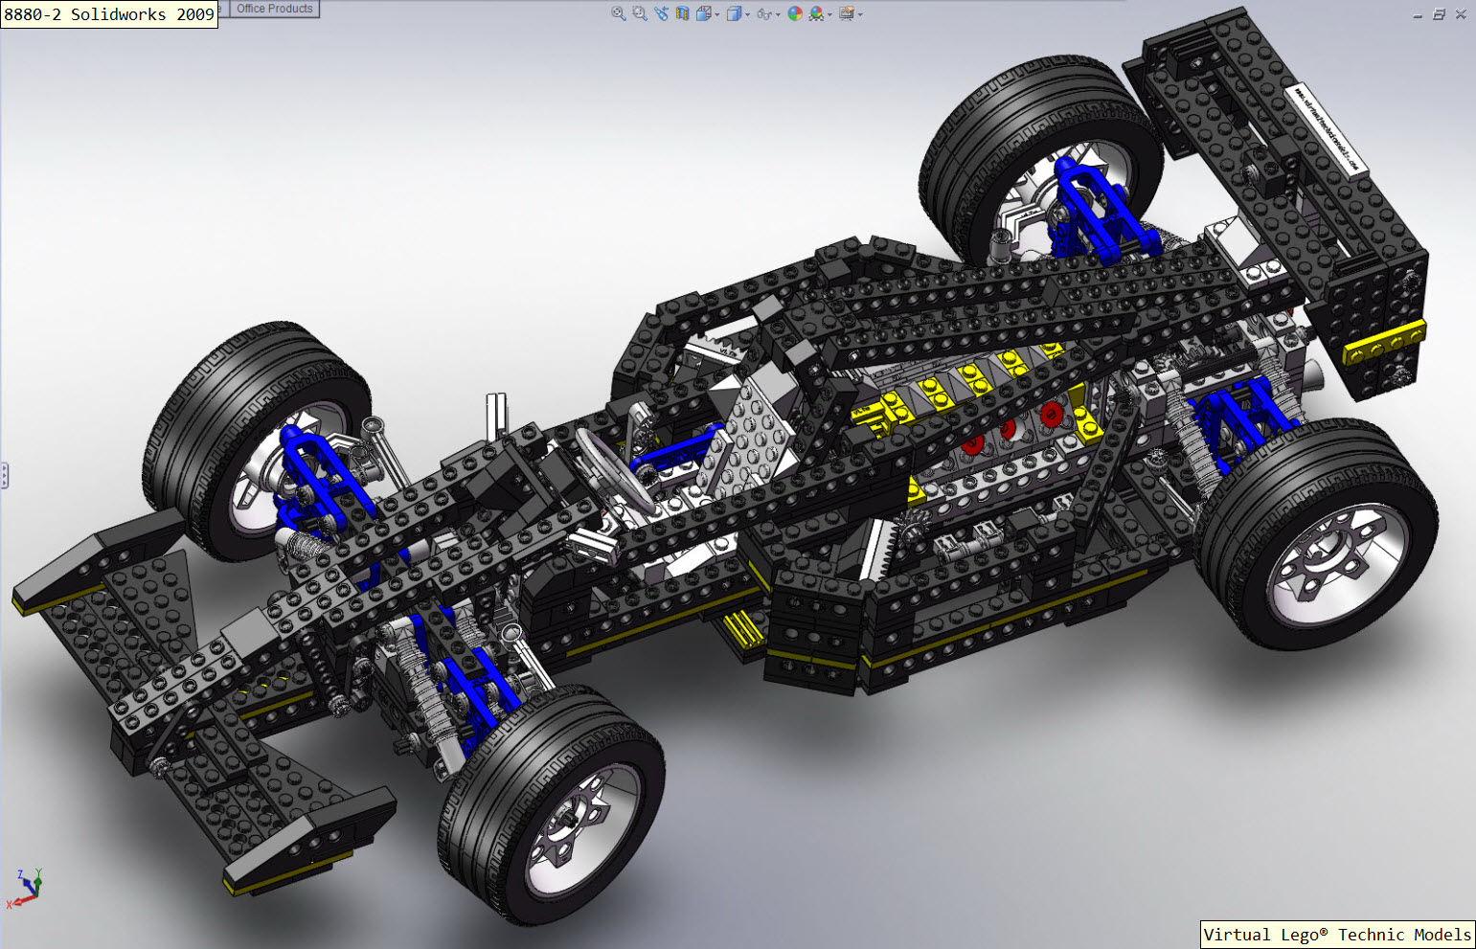Expand the Hide/Show Items dropdown arrow
Image resolution: width=1476 pixels, height=949 pixels.
coord(778,14)
